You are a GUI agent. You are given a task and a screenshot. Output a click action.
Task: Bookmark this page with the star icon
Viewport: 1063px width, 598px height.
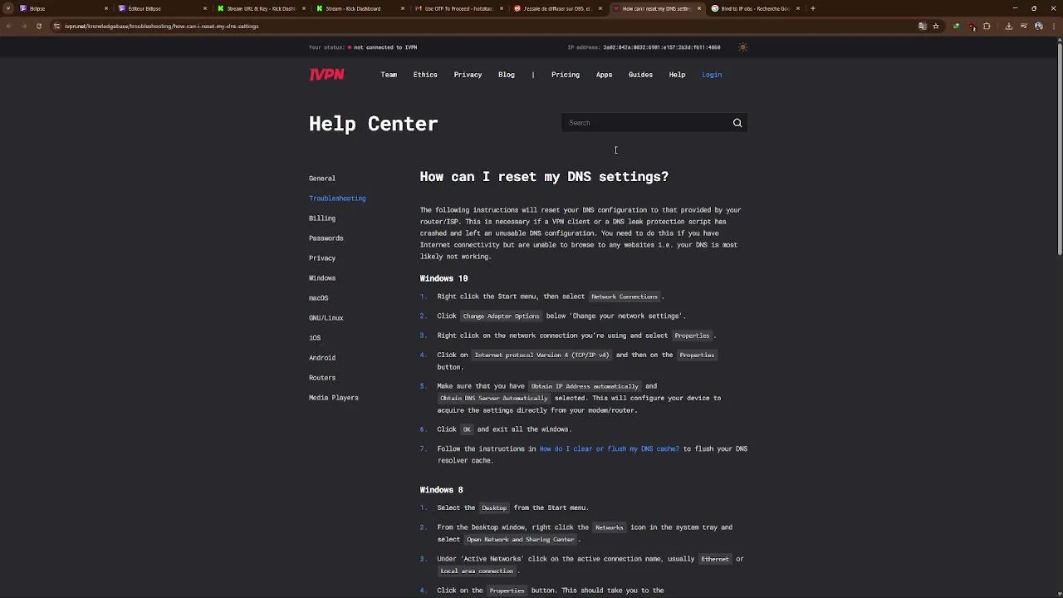pyautogui.click(x=936, y=26)
